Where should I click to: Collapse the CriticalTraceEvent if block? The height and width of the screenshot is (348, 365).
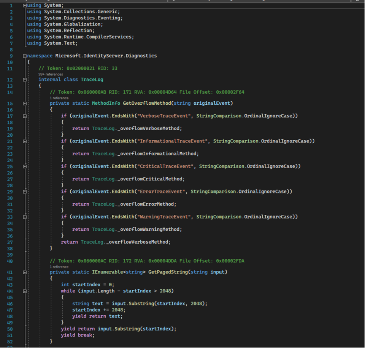[24, 166]
